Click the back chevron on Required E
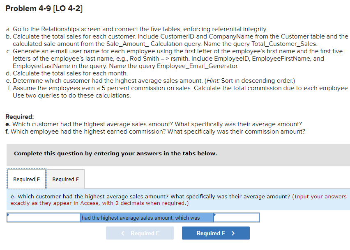The width and height of the screenshot is (350, 250). [x=122, y=233]
